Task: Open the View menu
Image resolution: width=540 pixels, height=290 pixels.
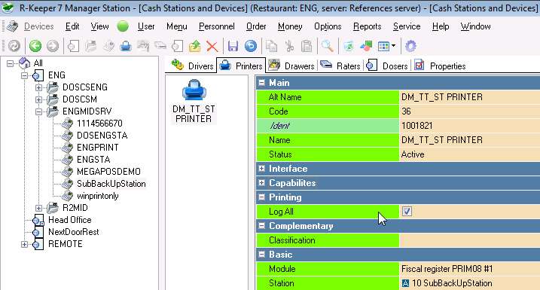Action: coord(99,26)
